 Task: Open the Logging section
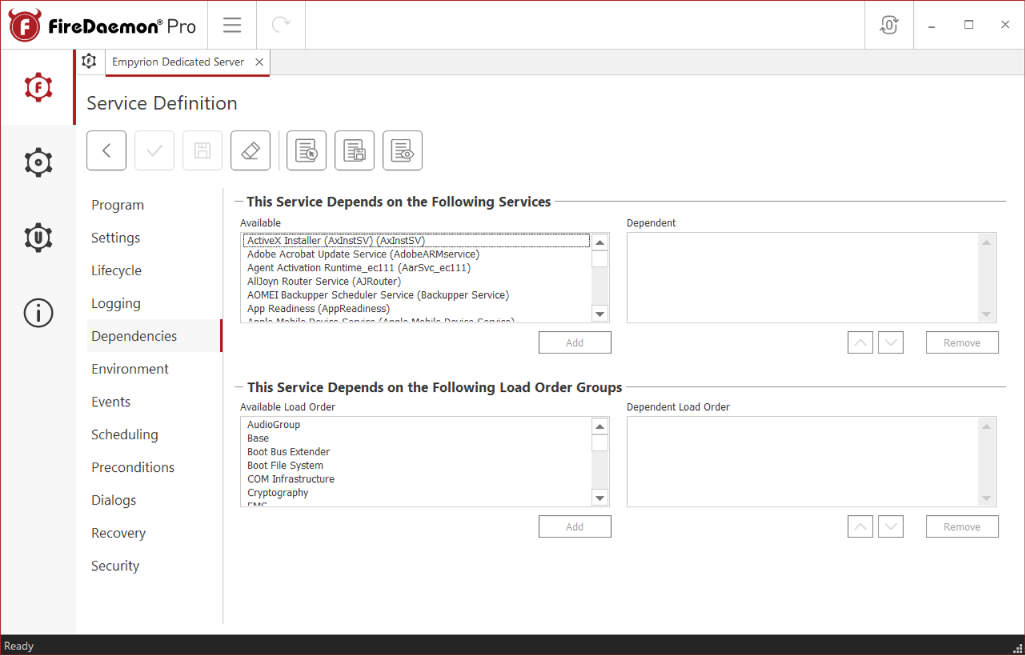coord(115,303)
